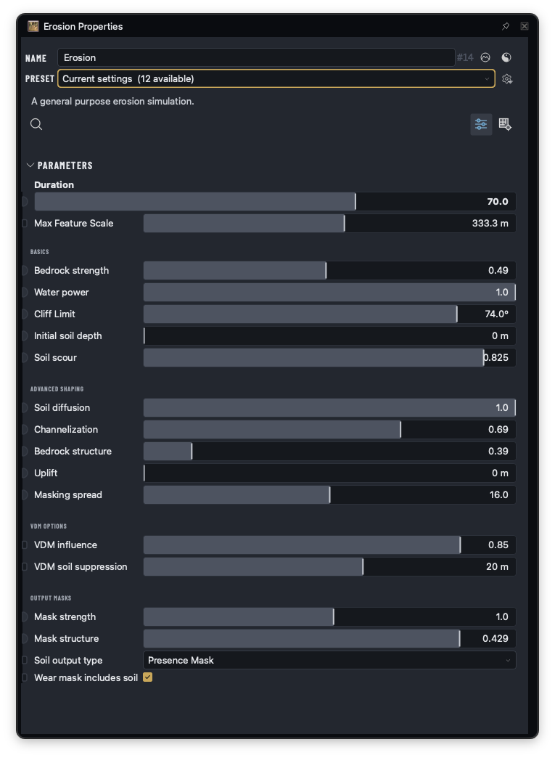Screen dimensions: 555x758
Task: Click the Mask structure slider
Action: [329, 639]
